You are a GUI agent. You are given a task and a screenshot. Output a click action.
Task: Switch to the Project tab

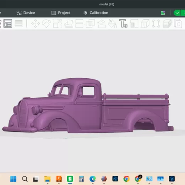click(x=61, y=13)
